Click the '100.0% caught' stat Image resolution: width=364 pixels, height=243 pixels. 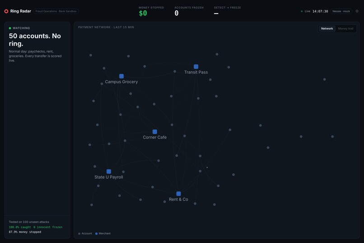(x=20, y=227)
